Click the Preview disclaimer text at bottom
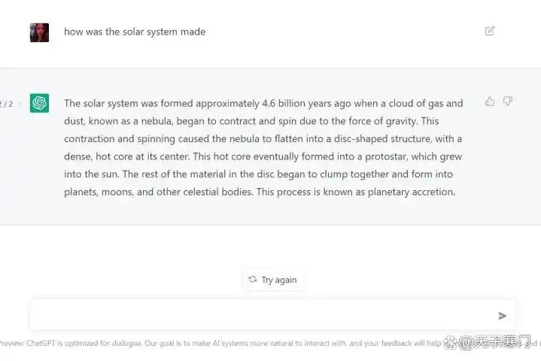The width and height of the screenshot is (541, 361). (220, 344)
